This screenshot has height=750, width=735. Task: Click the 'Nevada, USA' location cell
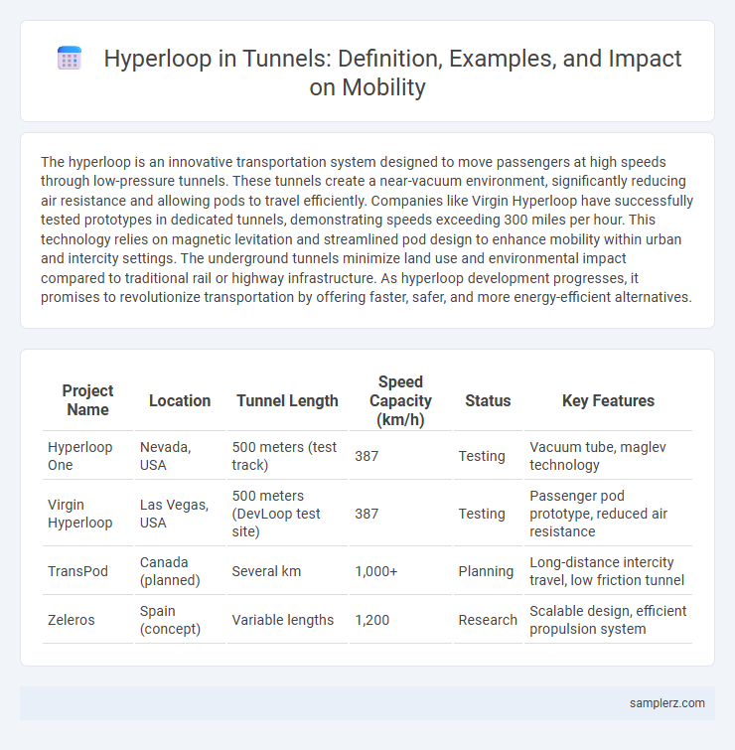(x=180, y=455)
